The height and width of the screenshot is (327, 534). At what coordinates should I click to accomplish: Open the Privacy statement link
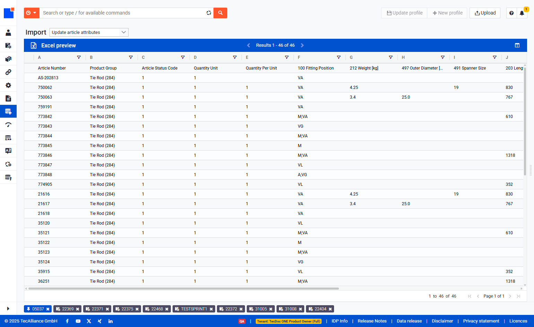481,321
